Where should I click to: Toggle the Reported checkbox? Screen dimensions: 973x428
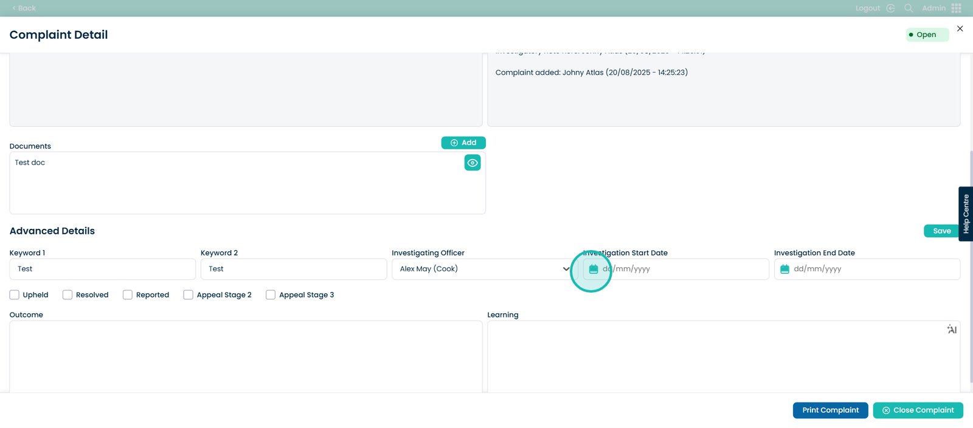(x=128, y=295)
